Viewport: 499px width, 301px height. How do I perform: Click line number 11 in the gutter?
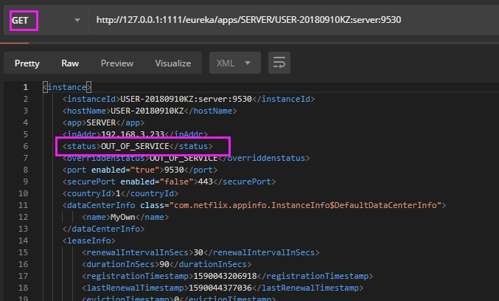[x=24, y=205]
